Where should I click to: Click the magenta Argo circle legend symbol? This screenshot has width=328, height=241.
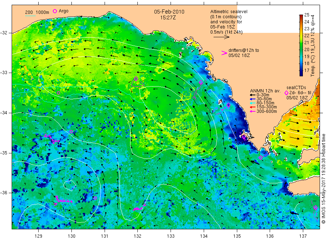tap(55, 11)
